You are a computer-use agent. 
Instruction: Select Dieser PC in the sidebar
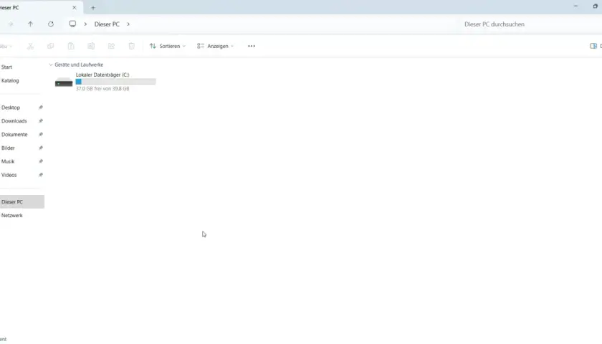pyautogui.click(x=22, y=201)
